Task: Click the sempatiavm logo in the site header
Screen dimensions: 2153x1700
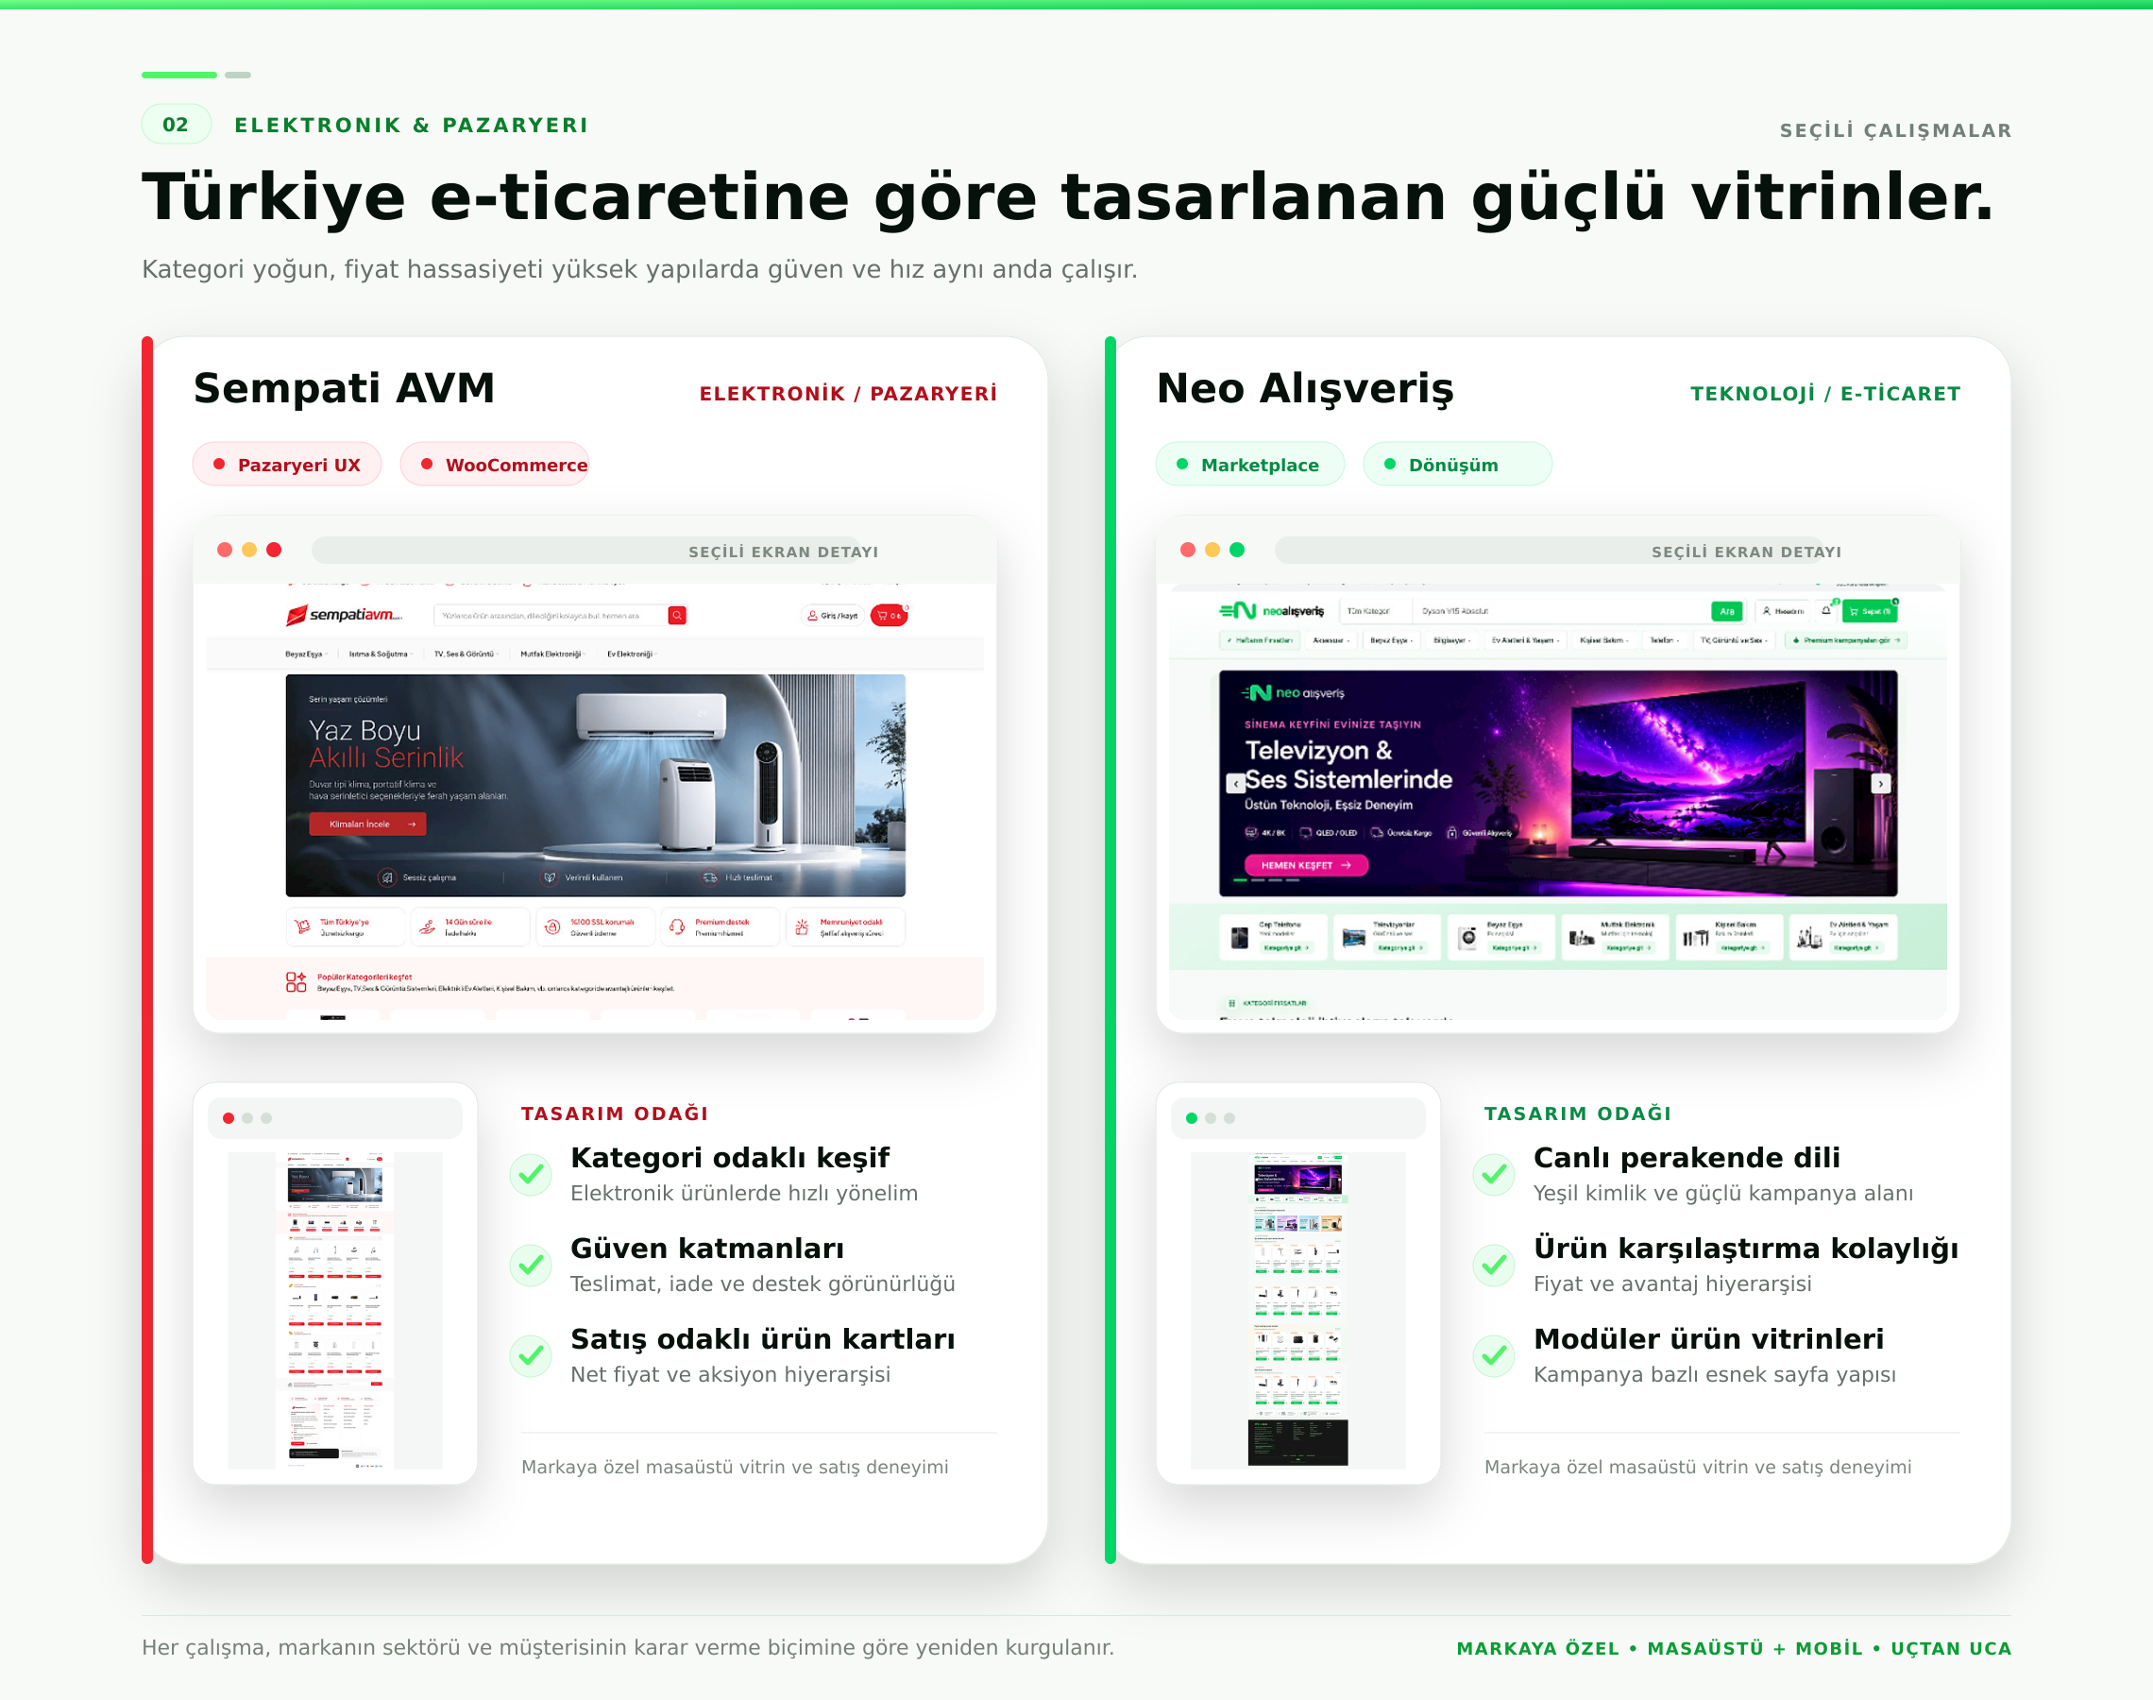Action: [x=343, y=615]
